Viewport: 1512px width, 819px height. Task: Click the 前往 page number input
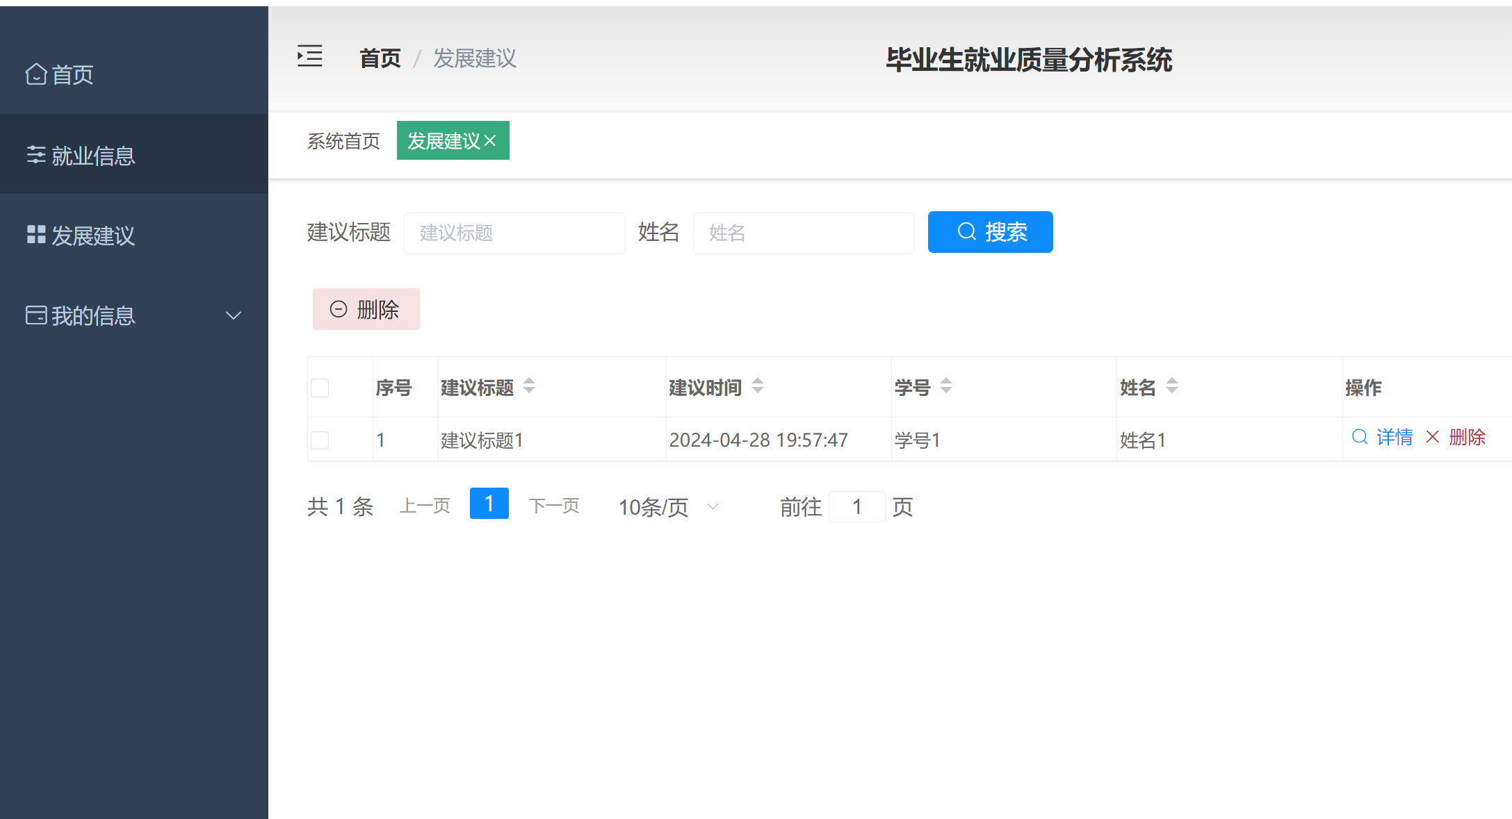point(857,506)
